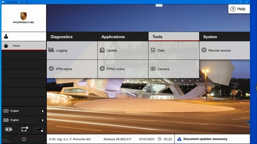This screenshot has height=144, width=257.
Task: Click the PPN online gear icon
Action: tap(51, 68)
